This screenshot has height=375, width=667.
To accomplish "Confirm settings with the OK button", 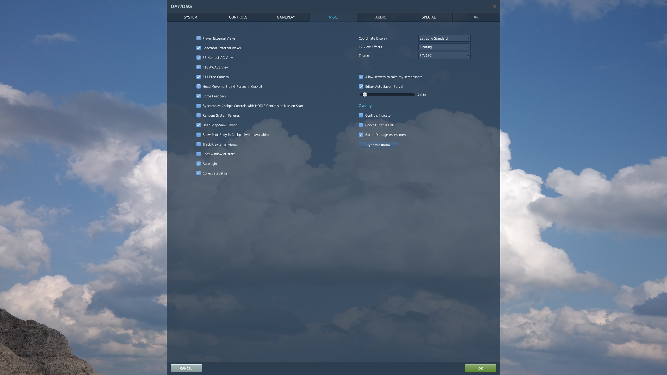I will pos(480,368).
